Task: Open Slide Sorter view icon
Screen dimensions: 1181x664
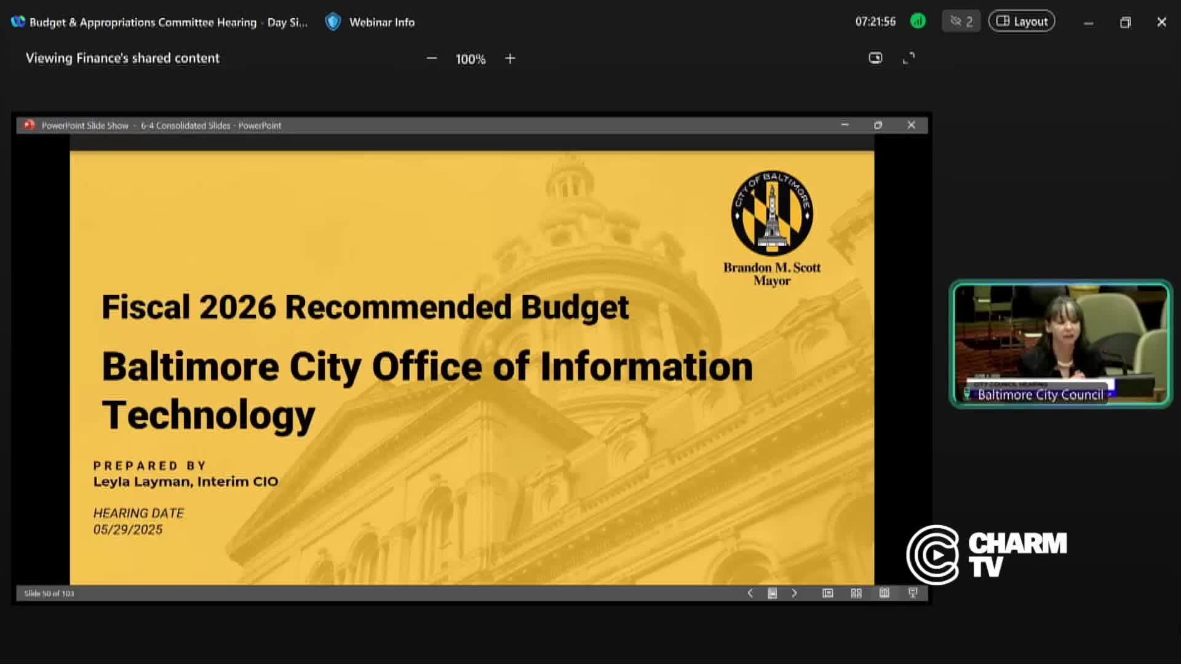Action: click(x=856, y=593)
